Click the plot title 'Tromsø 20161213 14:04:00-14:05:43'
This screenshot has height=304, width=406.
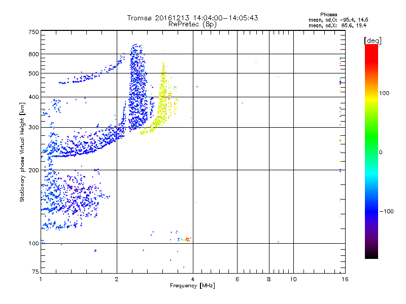click(192, 18)
